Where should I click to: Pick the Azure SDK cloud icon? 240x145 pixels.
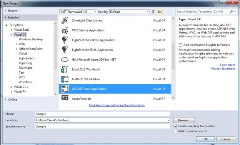65,59
